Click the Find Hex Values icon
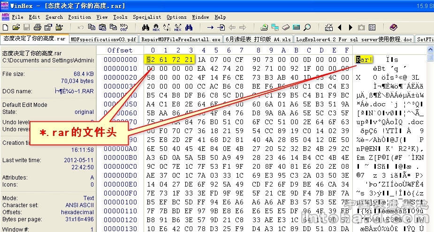This screenshot has width=434, height=232. tap(156, 27)
